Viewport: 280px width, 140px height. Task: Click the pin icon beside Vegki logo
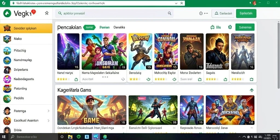point(46,13)
